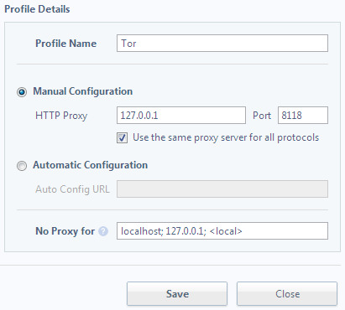
Task: Click the HTTP Proxy label
Action: pyautogui.click(x=61, y=116)
